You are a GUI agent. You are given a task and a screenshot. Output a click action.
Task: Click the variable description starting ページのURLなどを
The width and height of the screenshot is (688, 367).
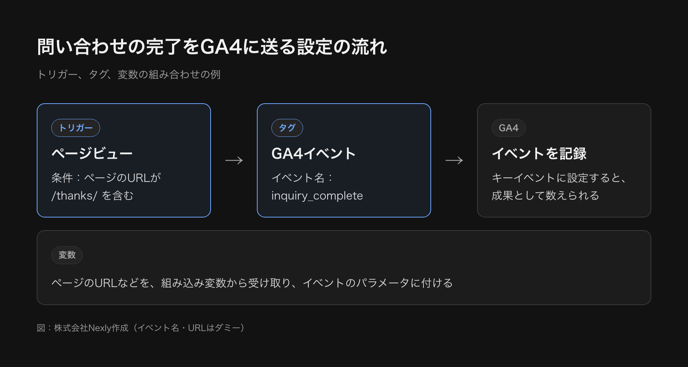[252, 283]
